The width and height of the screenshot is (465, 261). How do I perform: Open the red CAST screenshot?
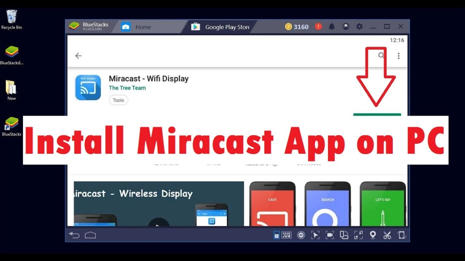pyautogui.click(x=272, y=204)
